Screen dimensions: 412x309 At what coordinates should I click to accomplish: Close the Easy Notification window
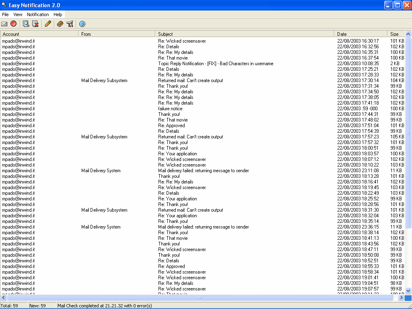(407, 5)
